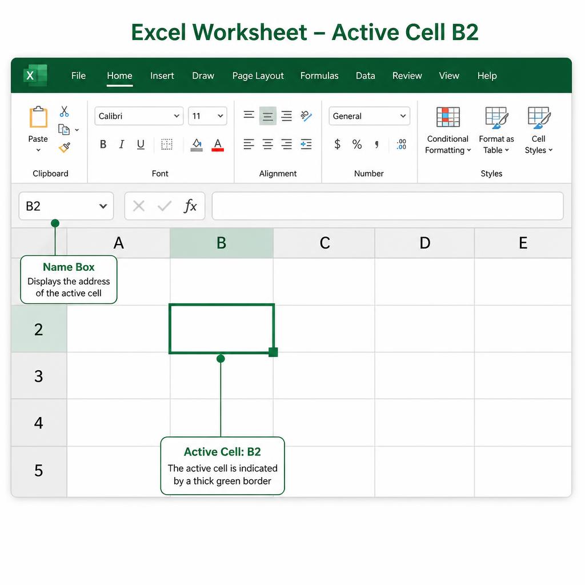This screenshot has width=585, height=585.
Task: Apply Accounting dollar number format
Action: click(x=337, y=144)
